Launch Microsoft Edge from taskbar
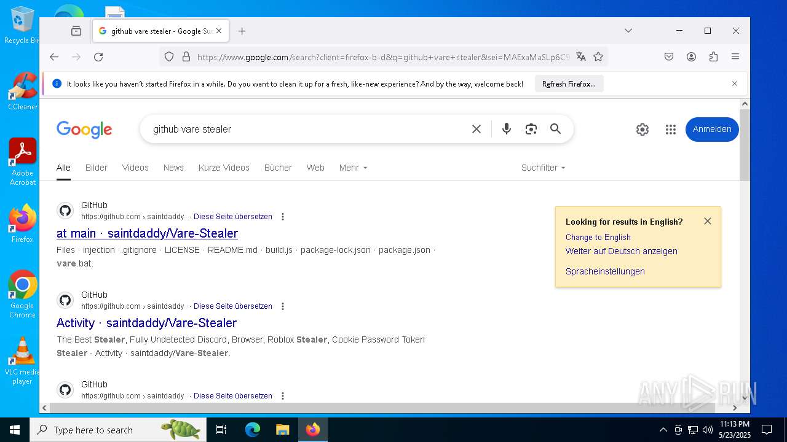 click(x=253, y=430)
